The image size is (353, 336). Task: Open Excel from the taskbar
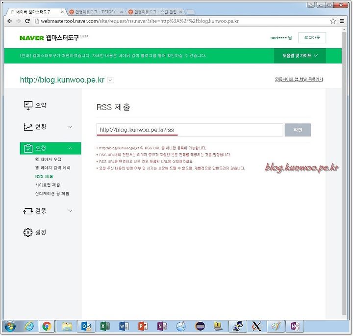105,326
